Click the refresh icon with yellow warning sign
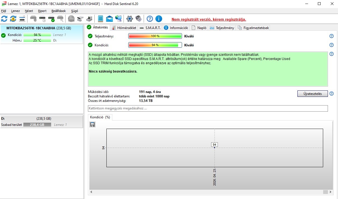 pyautogui.click(x=13, y=19)
